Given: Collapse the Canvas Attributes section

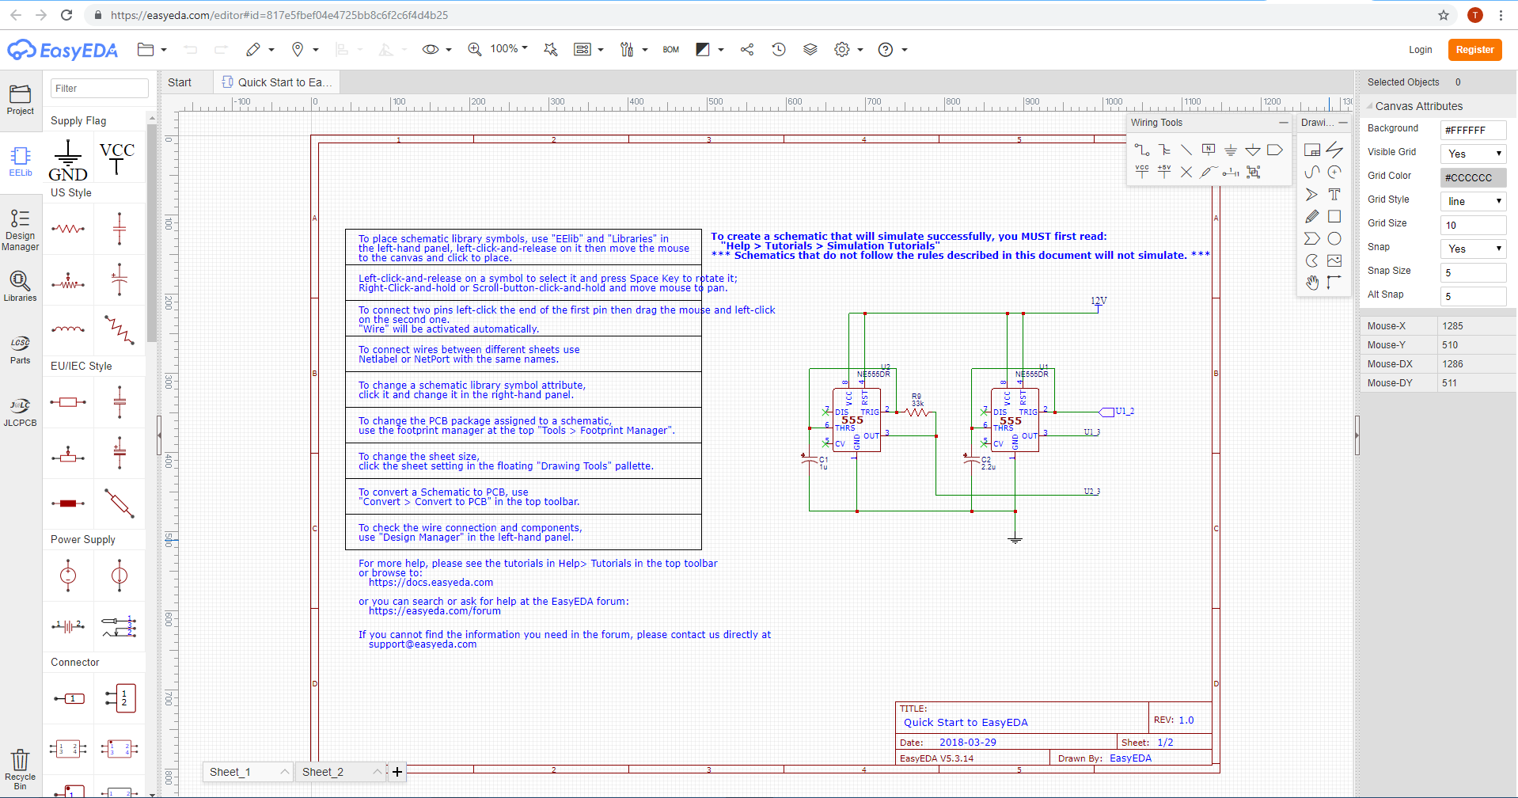Looking at the screenshot, I should [1370, 106].
